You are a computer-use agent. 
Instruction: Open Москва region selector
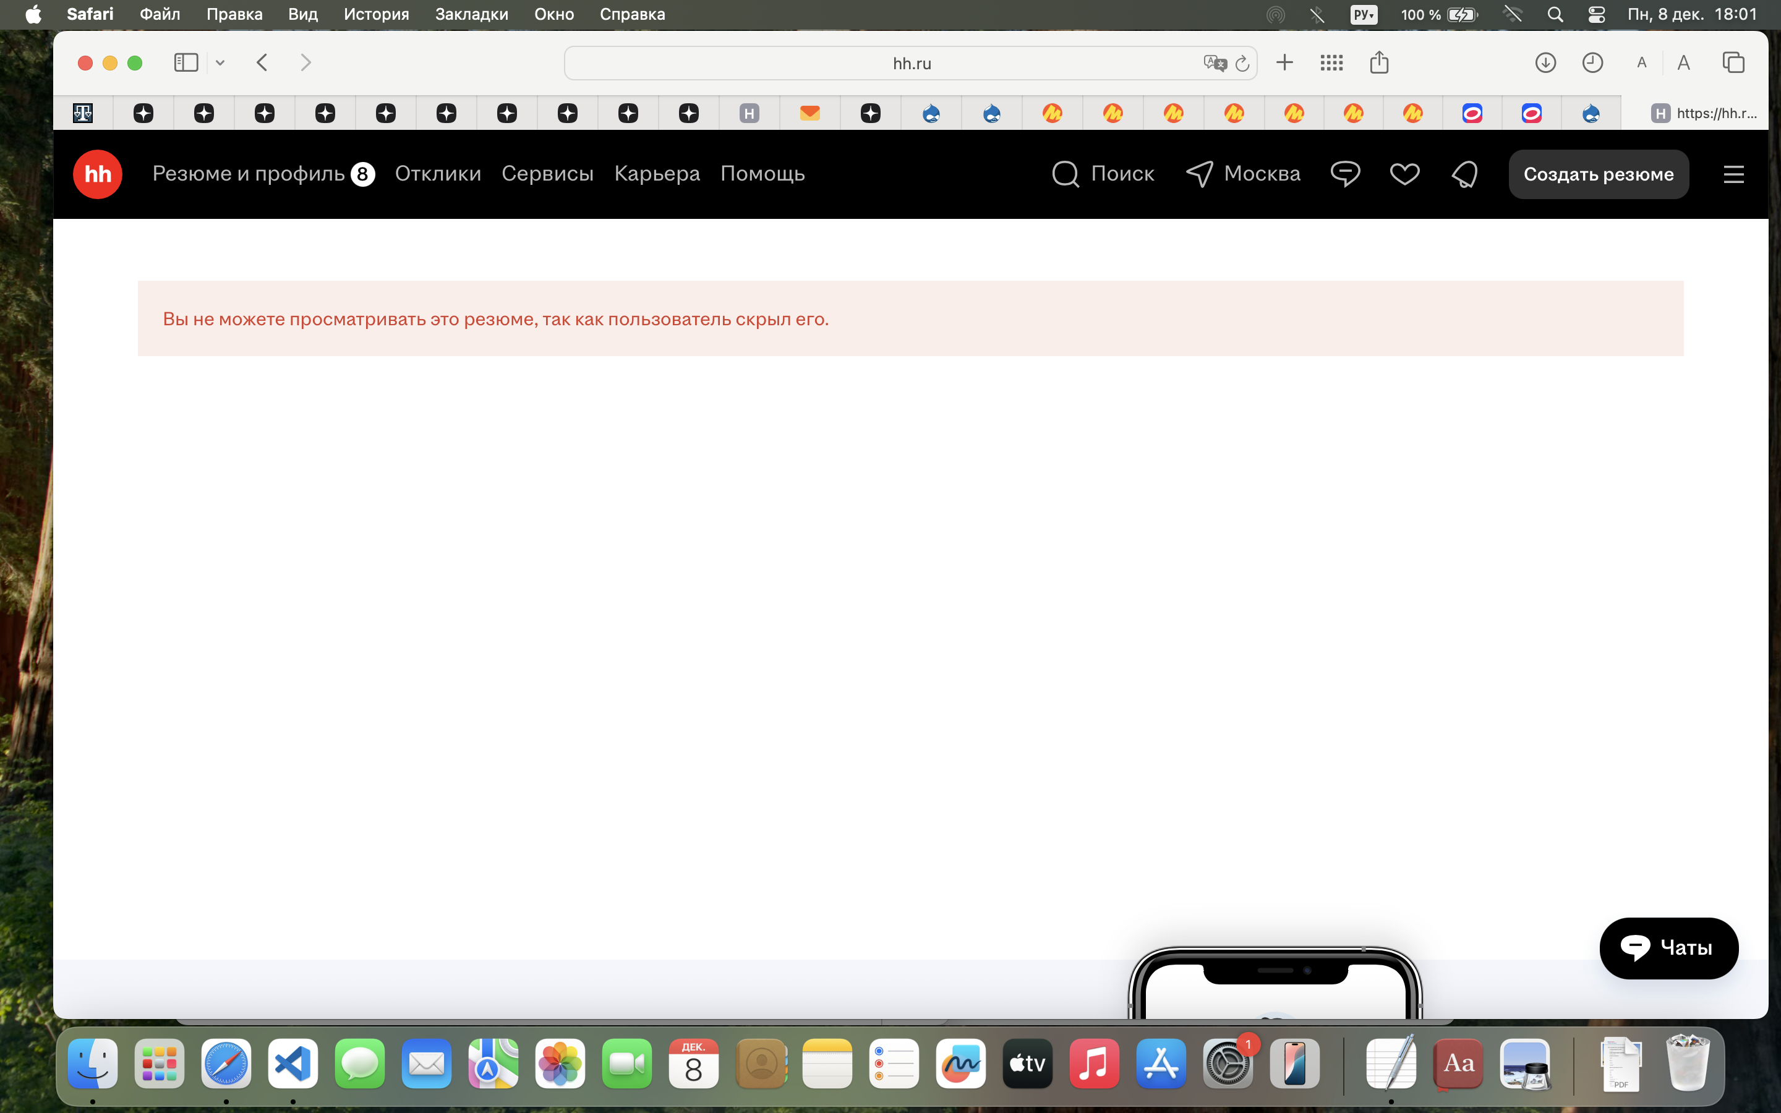tap(1243, 174)
